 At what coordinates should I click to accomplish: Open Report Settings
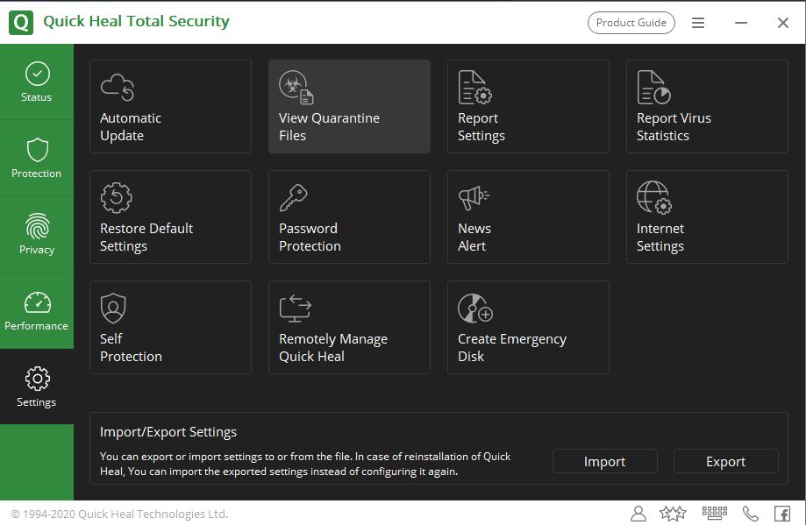point(528,106)
